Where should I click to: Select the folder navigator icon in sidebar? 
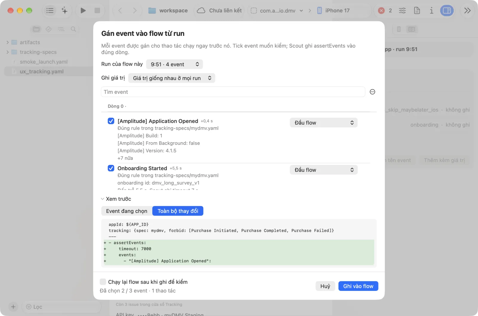pos(36,29)
